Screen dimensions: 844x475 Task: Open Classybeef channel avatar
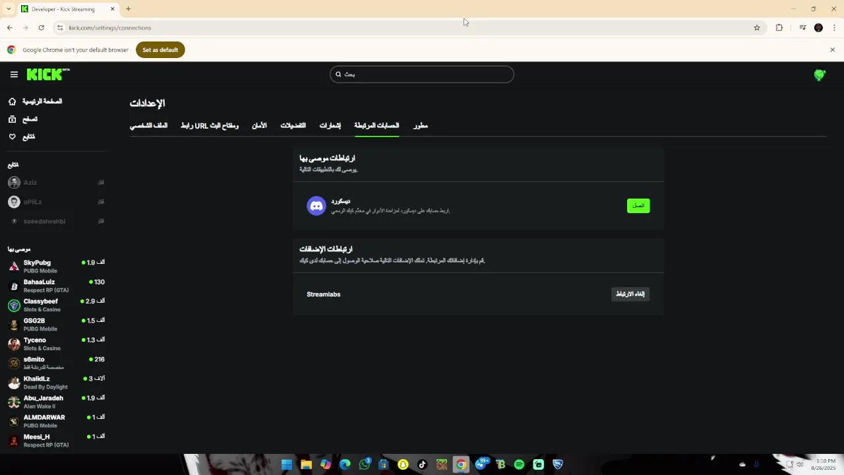14,305
